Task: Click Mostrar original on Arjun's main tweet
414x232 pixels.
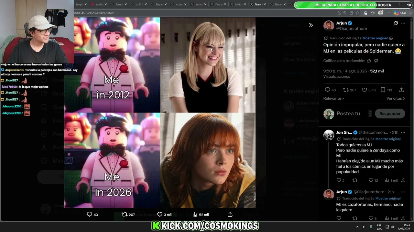Action: (375, 38)
